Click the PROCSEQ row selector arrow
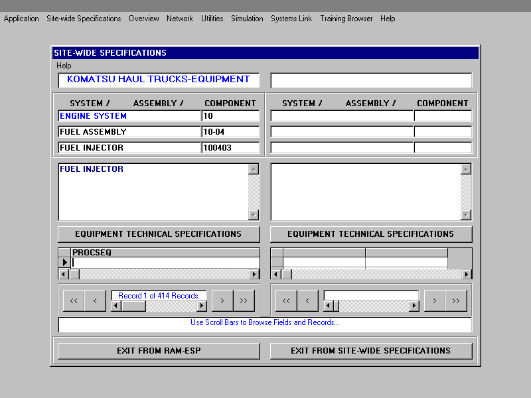Image resolution: width=531 pixels, height=398 pixels. click(x=64, y=262)
